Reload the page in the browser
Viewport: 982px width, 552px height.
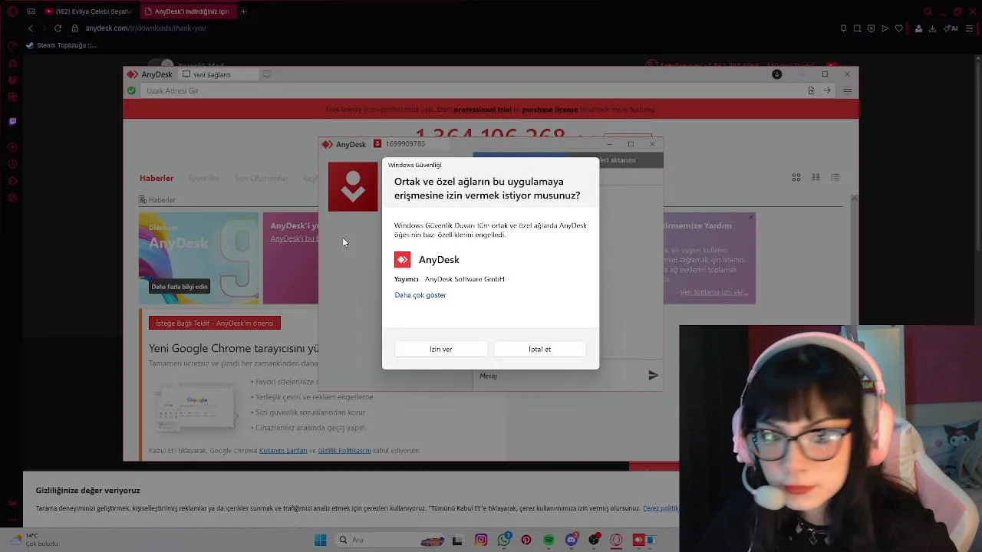pyautogui.click(x=58, y=28)
